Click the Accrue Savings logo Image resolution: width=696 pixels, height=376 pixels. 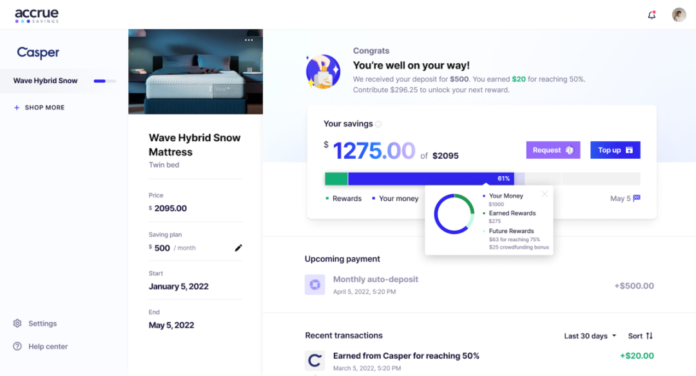[x=37, y=15]
